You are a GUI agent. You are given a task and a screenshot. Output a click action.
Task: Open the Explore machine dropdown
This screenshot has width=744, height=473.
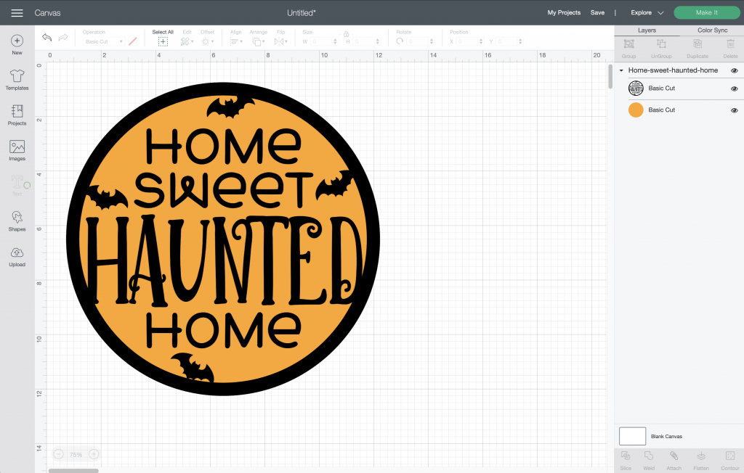(647, 13)
